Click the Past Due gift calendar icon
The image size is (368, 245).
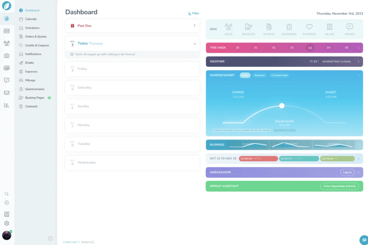(72, 26)
